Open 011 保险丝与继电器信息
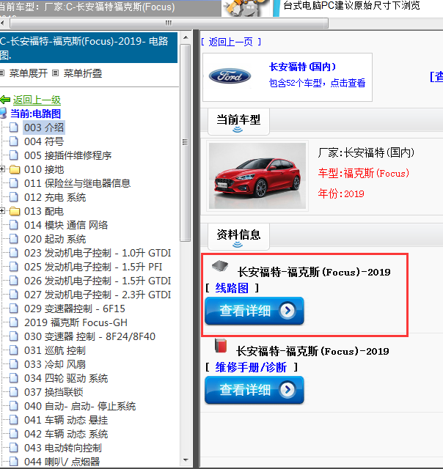Screen dimensions: 443x469 click(x=77, y=183)
